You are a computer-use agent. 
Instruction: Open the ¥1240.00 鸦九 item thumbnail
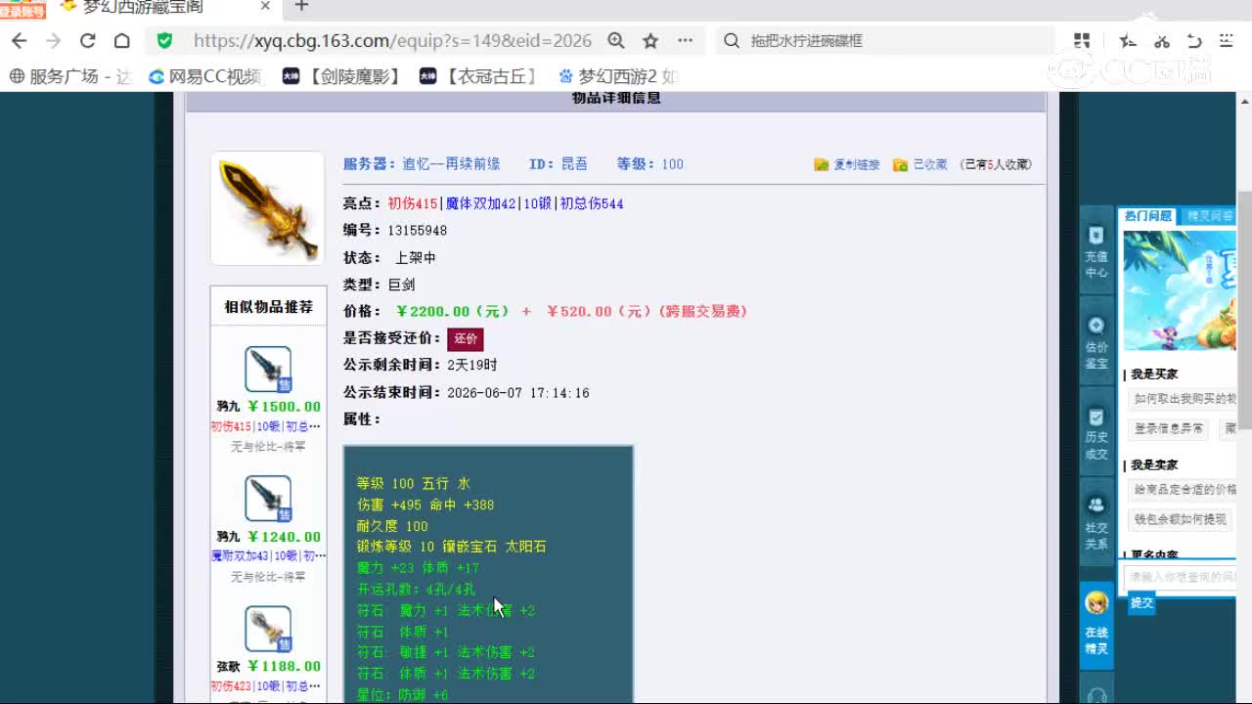pyautogui.click(x=268, y=500)
